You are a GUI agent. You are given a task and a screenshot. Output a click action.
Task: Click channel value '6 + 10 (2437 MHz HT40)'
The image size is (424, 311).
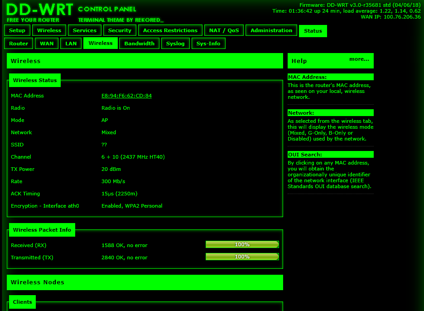click(x=133, y=157)
